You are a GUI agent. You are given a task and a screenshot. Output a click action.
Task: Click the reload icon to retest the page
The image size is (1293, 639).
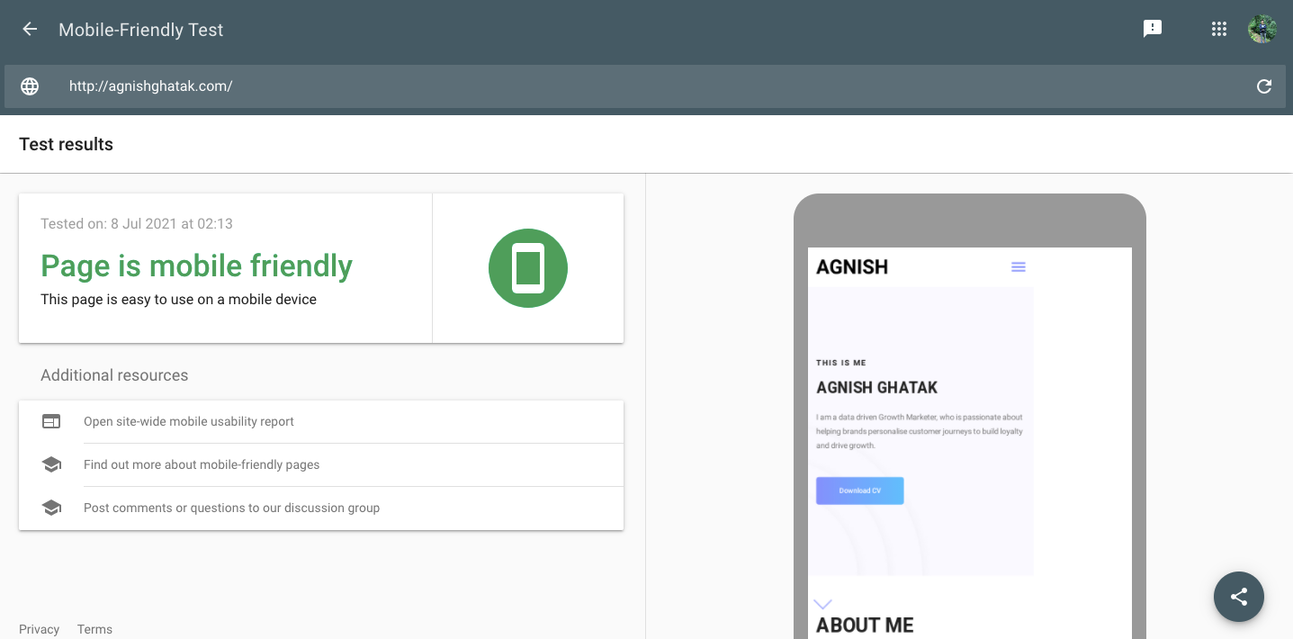[1264, 86]
